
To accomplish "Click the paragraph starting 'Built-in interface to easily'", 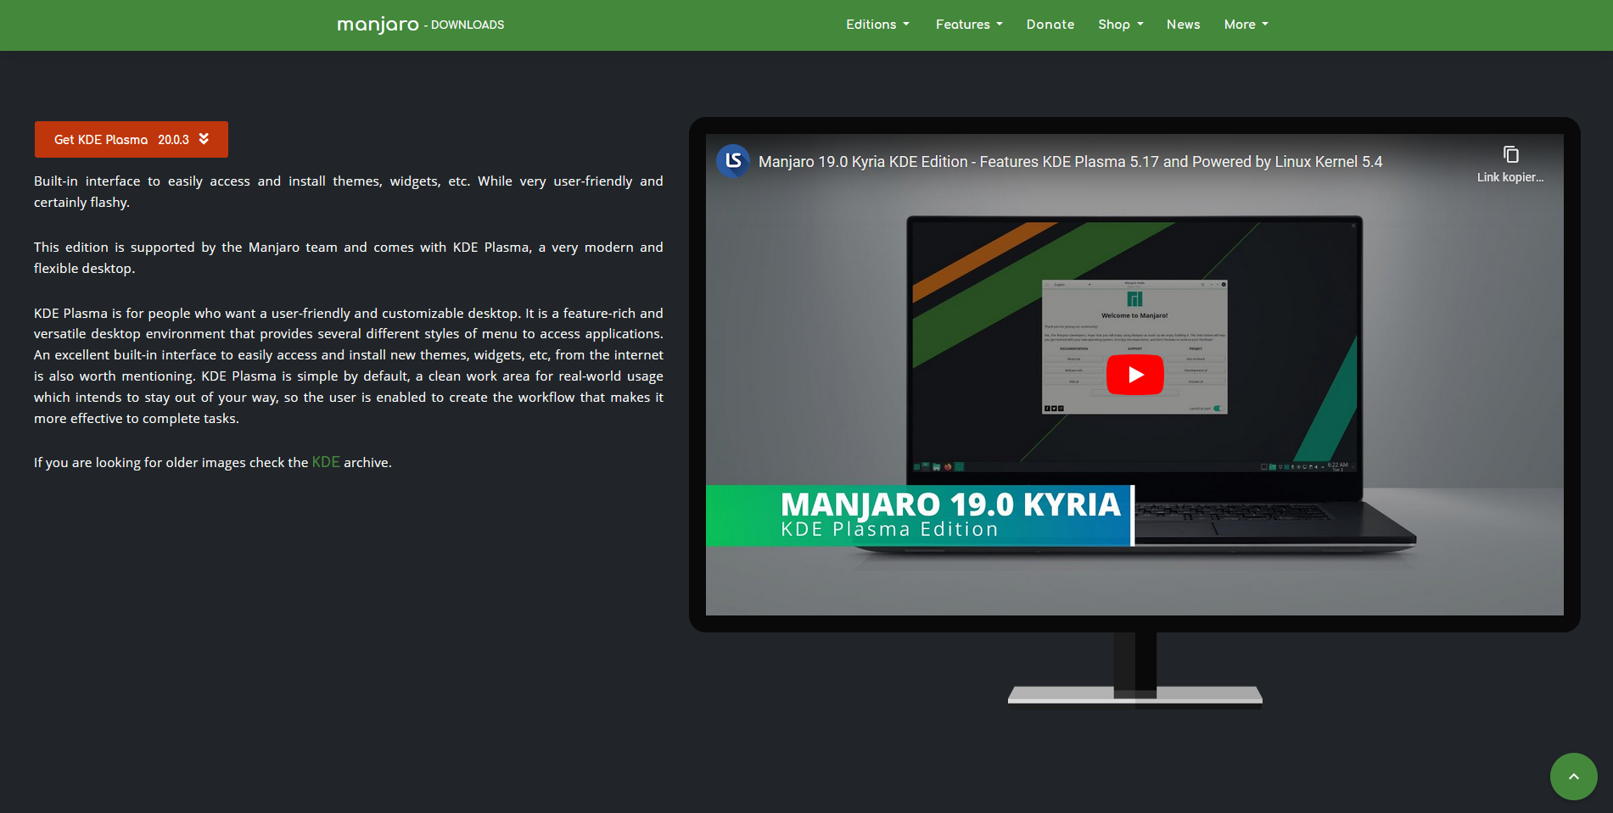I will (349, 192).
